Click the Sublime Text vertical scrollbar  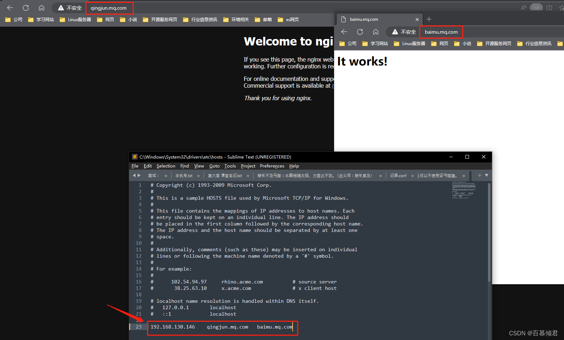tap(489, 233)
